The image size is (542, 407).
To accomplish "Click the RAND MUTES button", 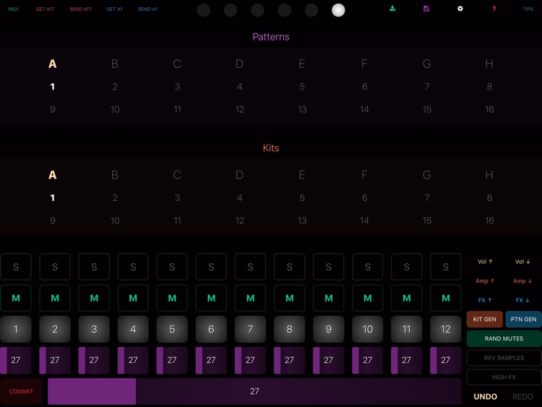I will click(504, 338).
